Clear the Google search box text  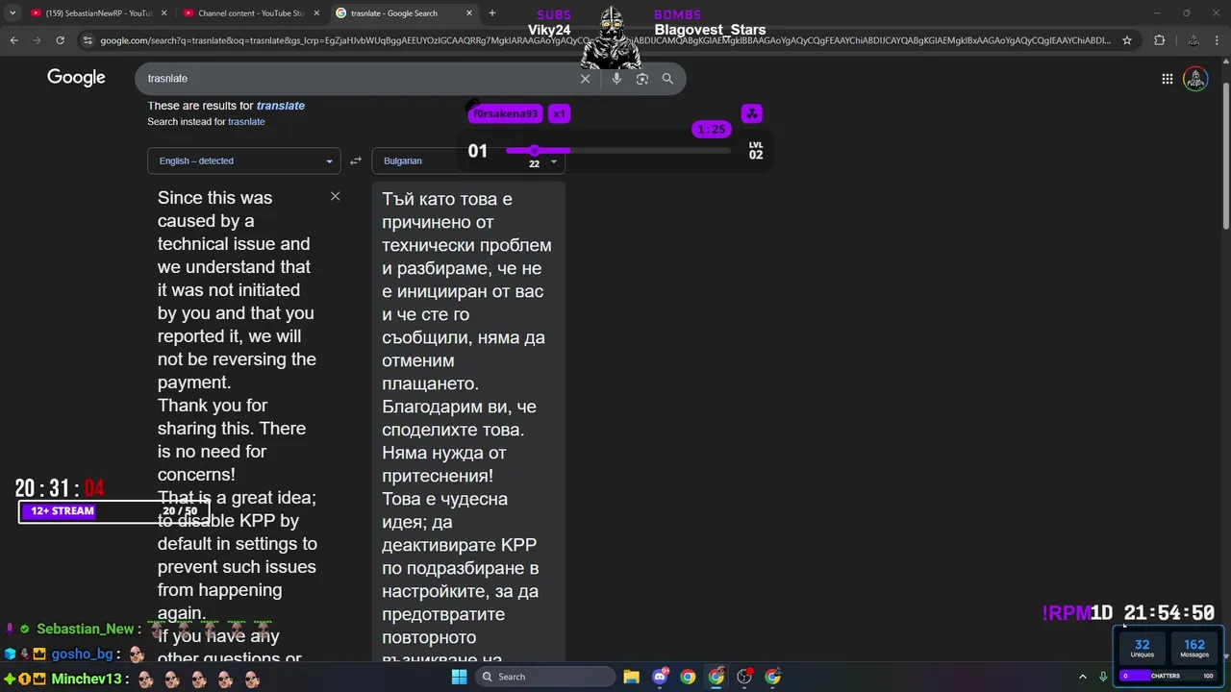[x=585, y=79]
